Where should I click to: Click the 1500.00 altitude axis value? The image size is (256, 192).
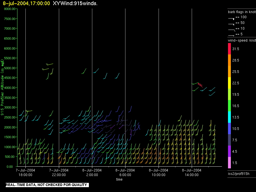tap(10, 137)
